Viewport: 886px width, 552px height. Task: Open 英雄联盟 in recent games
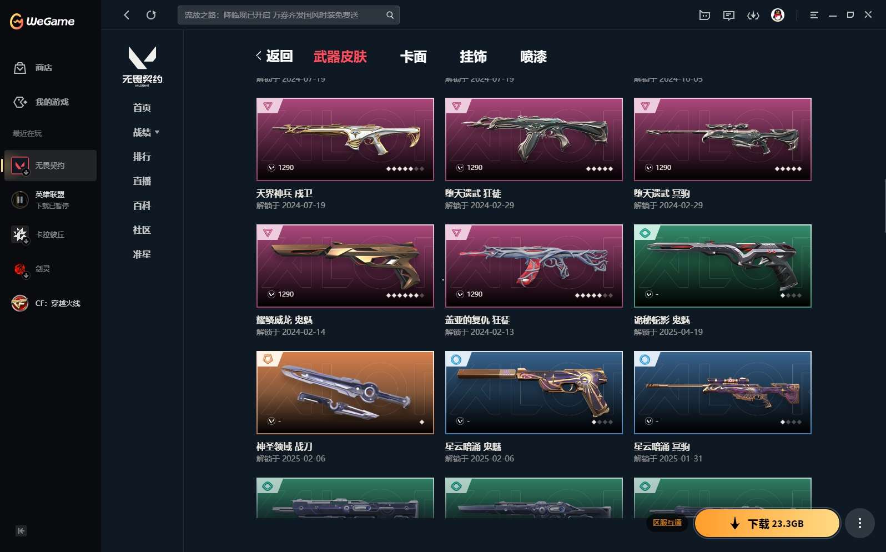[x=51, y=200]
